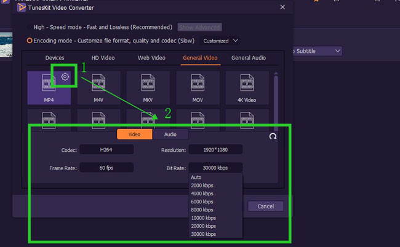Screen dimensions: 400x247
Task: Collapse the Bit Rate 30000 kbps dropdown
Action: (215, 168)
